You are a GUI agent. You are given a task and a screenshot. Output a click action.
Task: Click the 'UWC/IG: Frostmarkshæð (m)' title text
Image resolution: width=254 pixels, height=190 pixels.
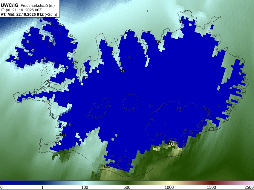(28, 5)
